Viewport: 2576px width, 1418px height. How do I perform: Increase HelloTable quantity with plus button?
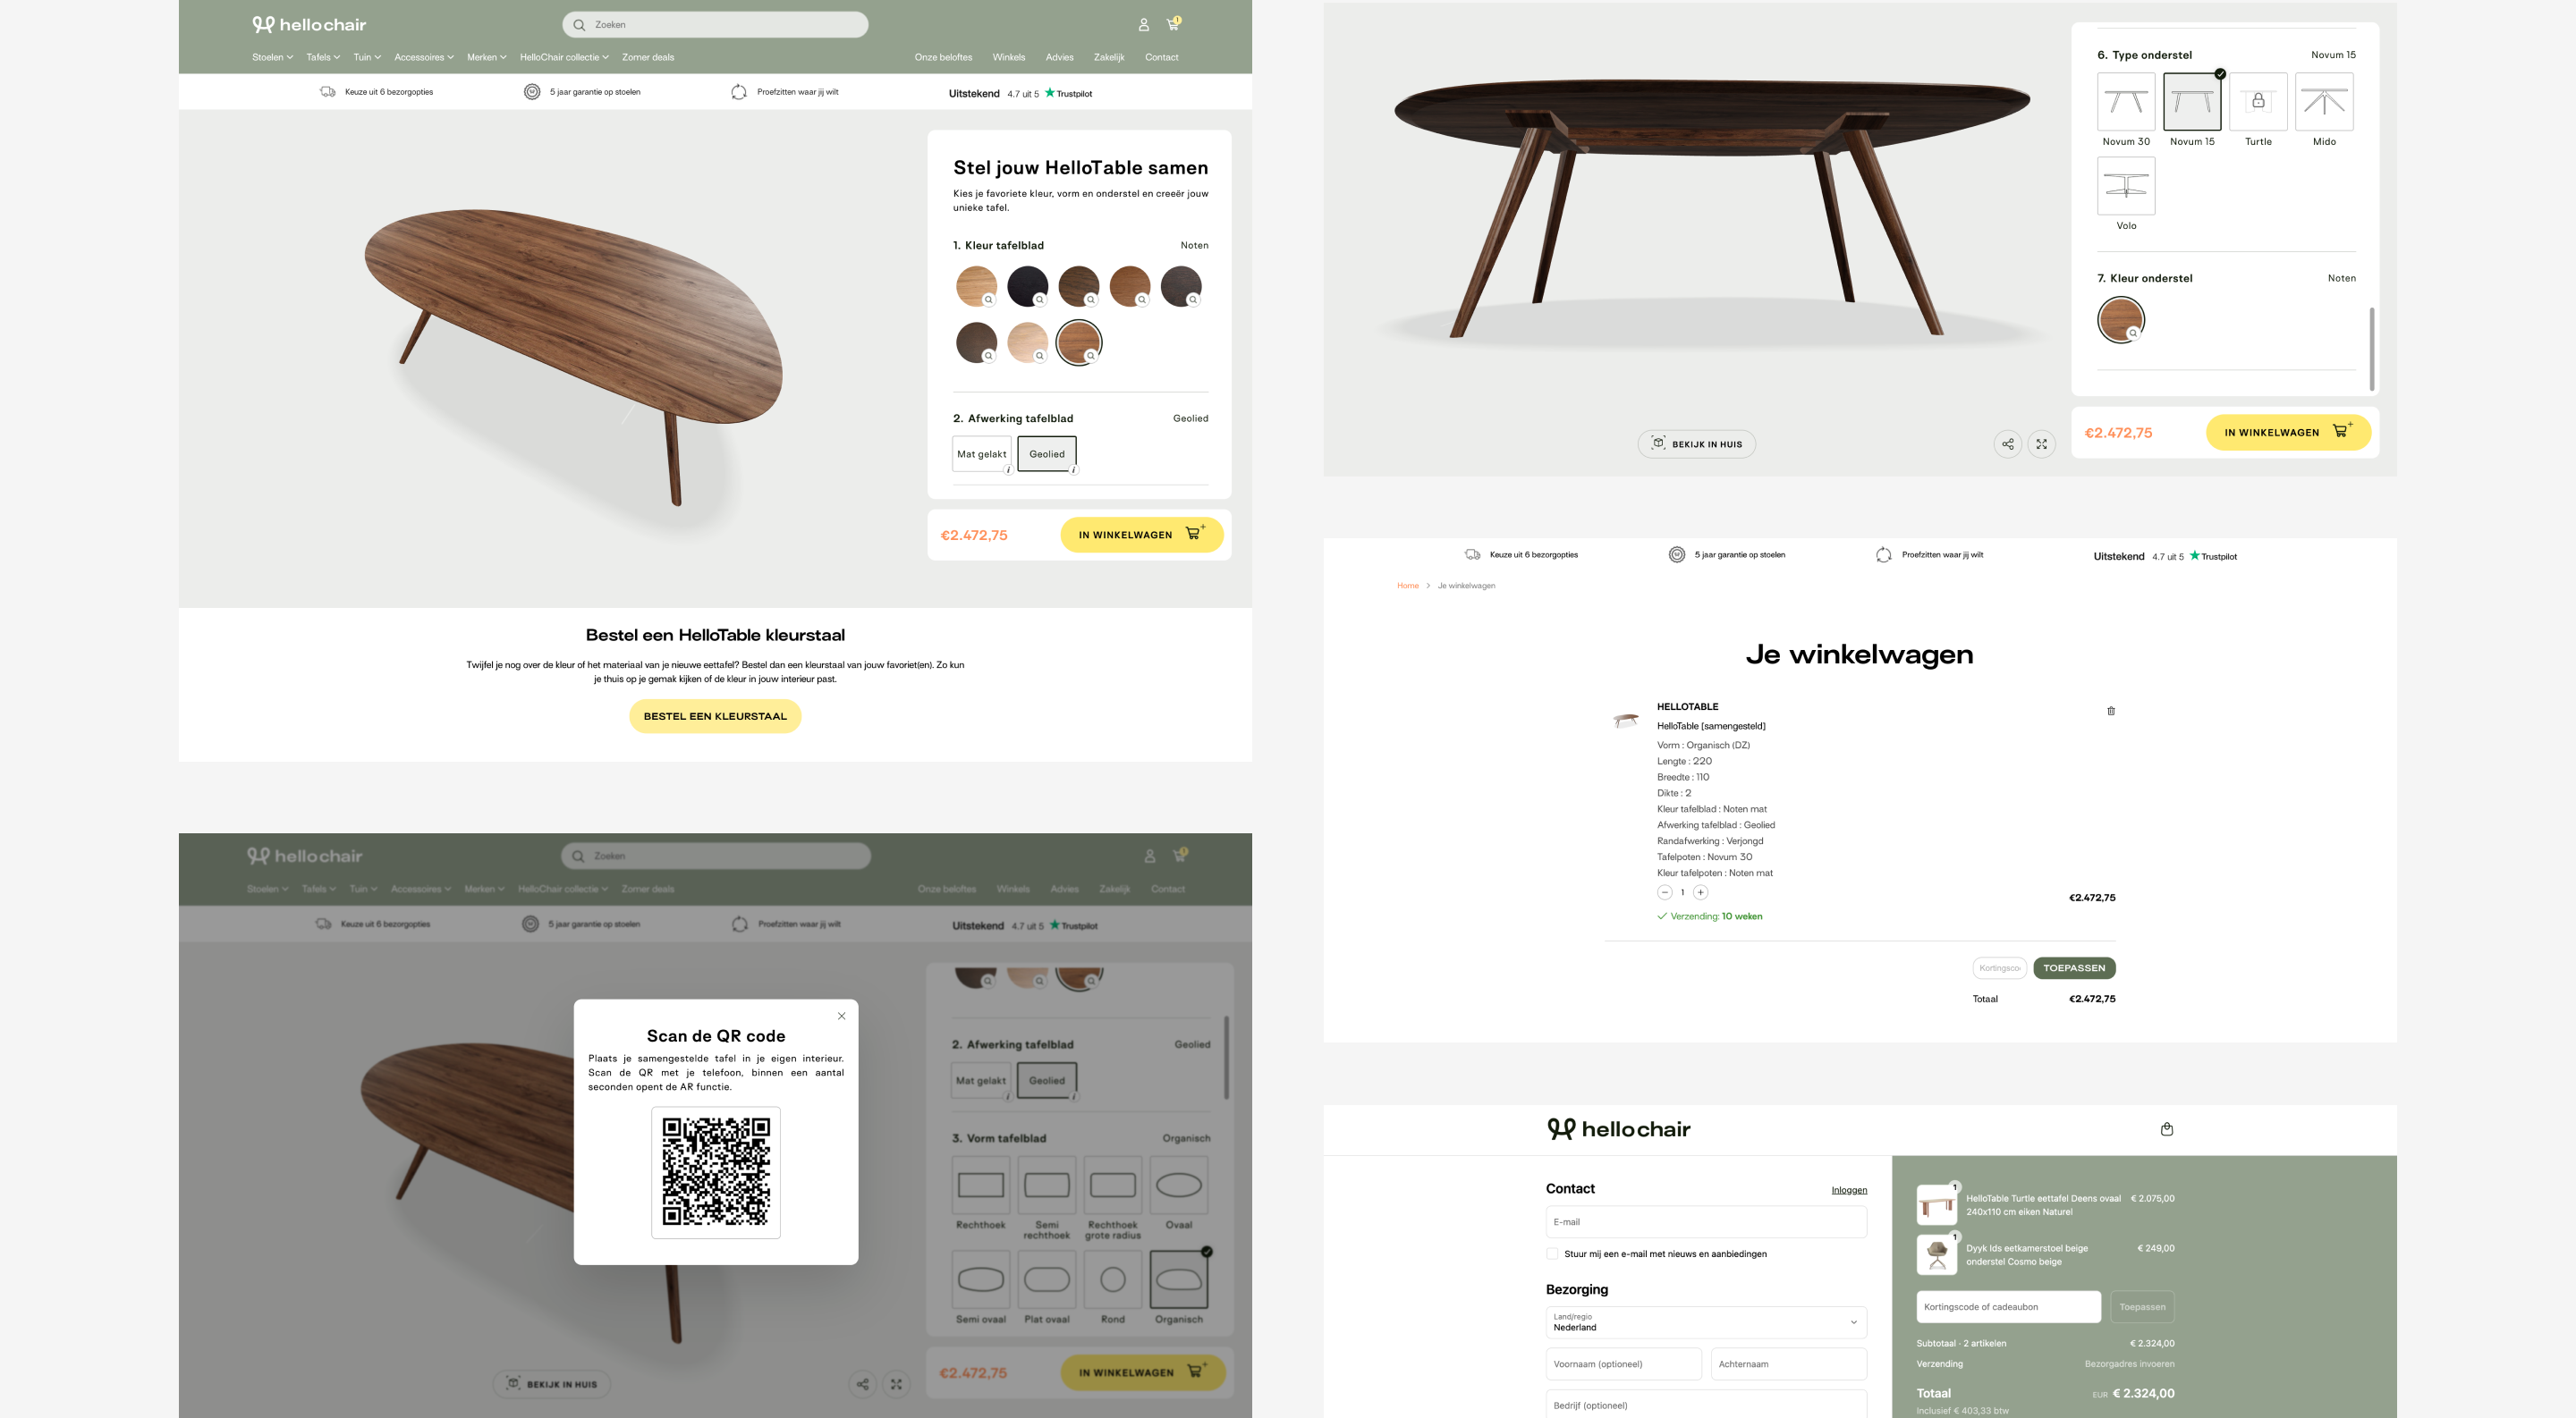coord(1700,892)
